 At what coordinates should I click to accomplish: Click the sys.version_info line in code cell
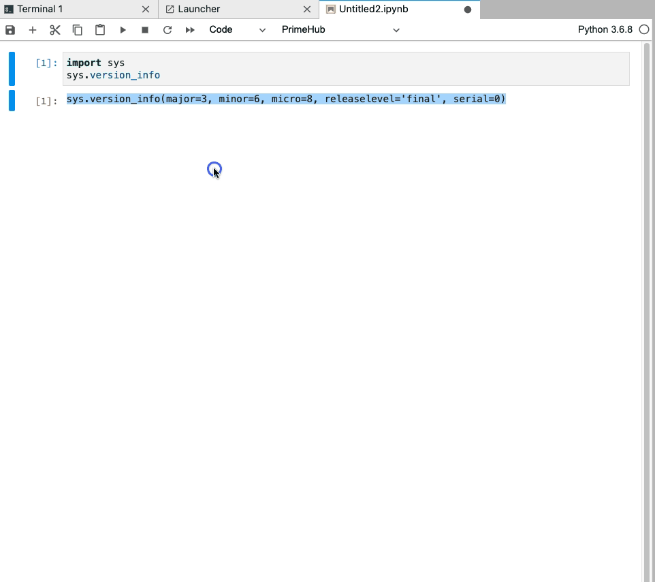click(113, 75)
